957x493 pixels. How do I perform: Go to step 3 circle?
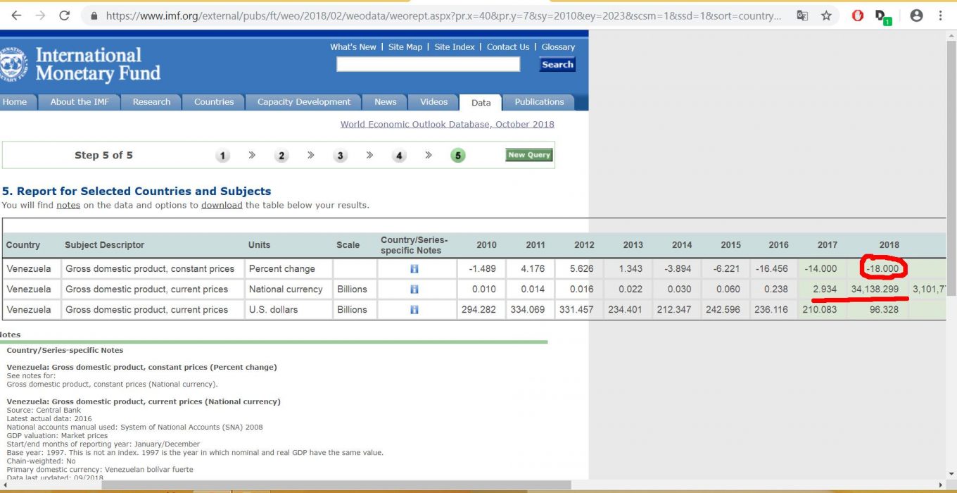341,156
